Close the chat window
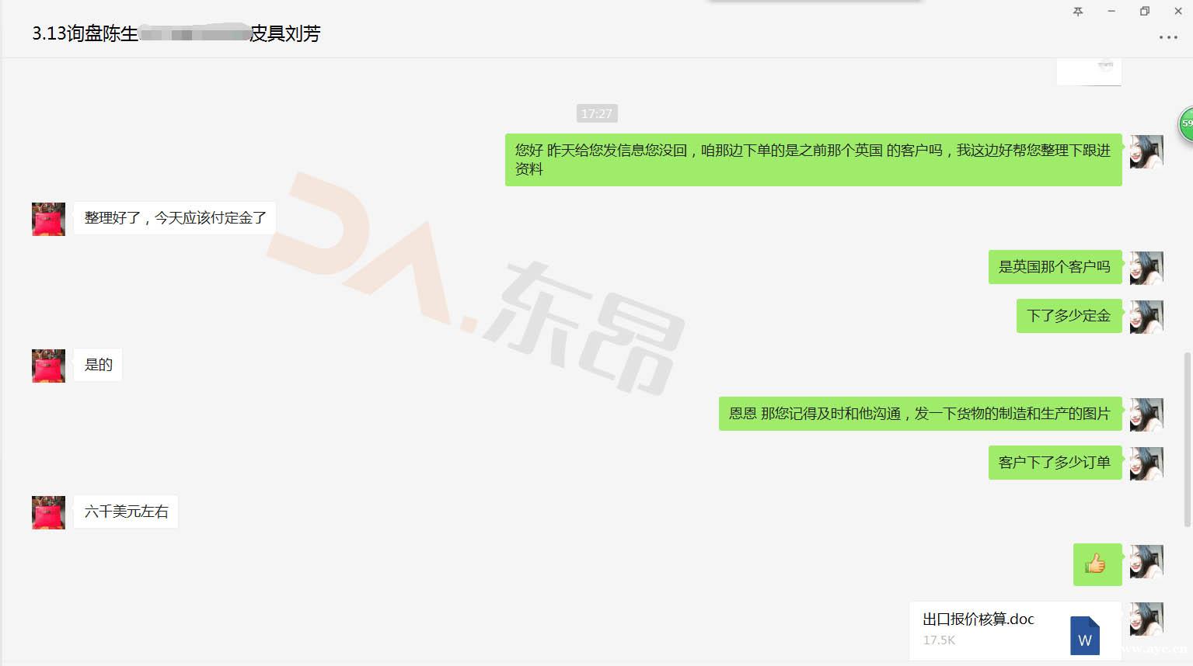The image size is (1193, 666). (x=1177, y=12)
